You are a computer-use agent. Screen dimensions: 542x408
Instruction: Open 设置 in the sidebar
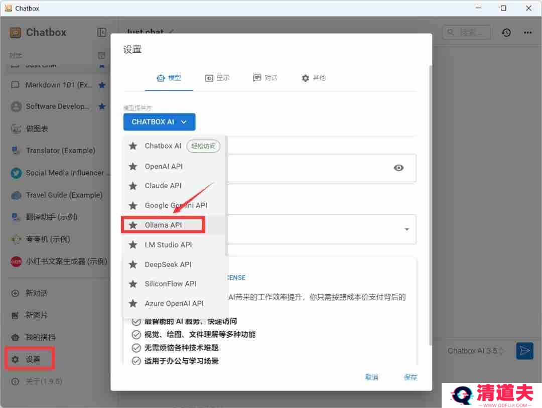pos(30,359)
